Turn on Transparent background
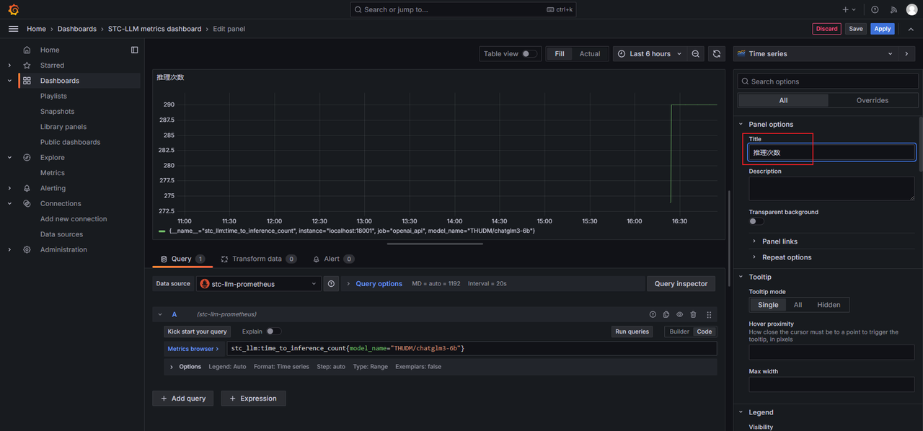This screenshot has width=923, height=431. coord(756,221)
